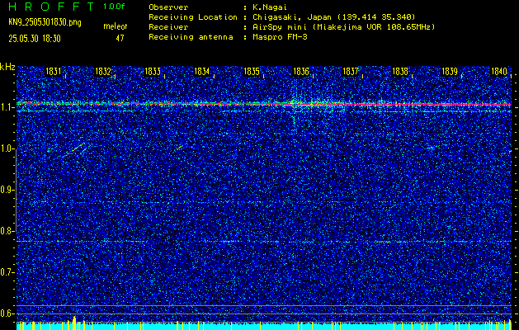Select observer name K.Nagai
Viewport: 519px width, 330px height.
269,7
